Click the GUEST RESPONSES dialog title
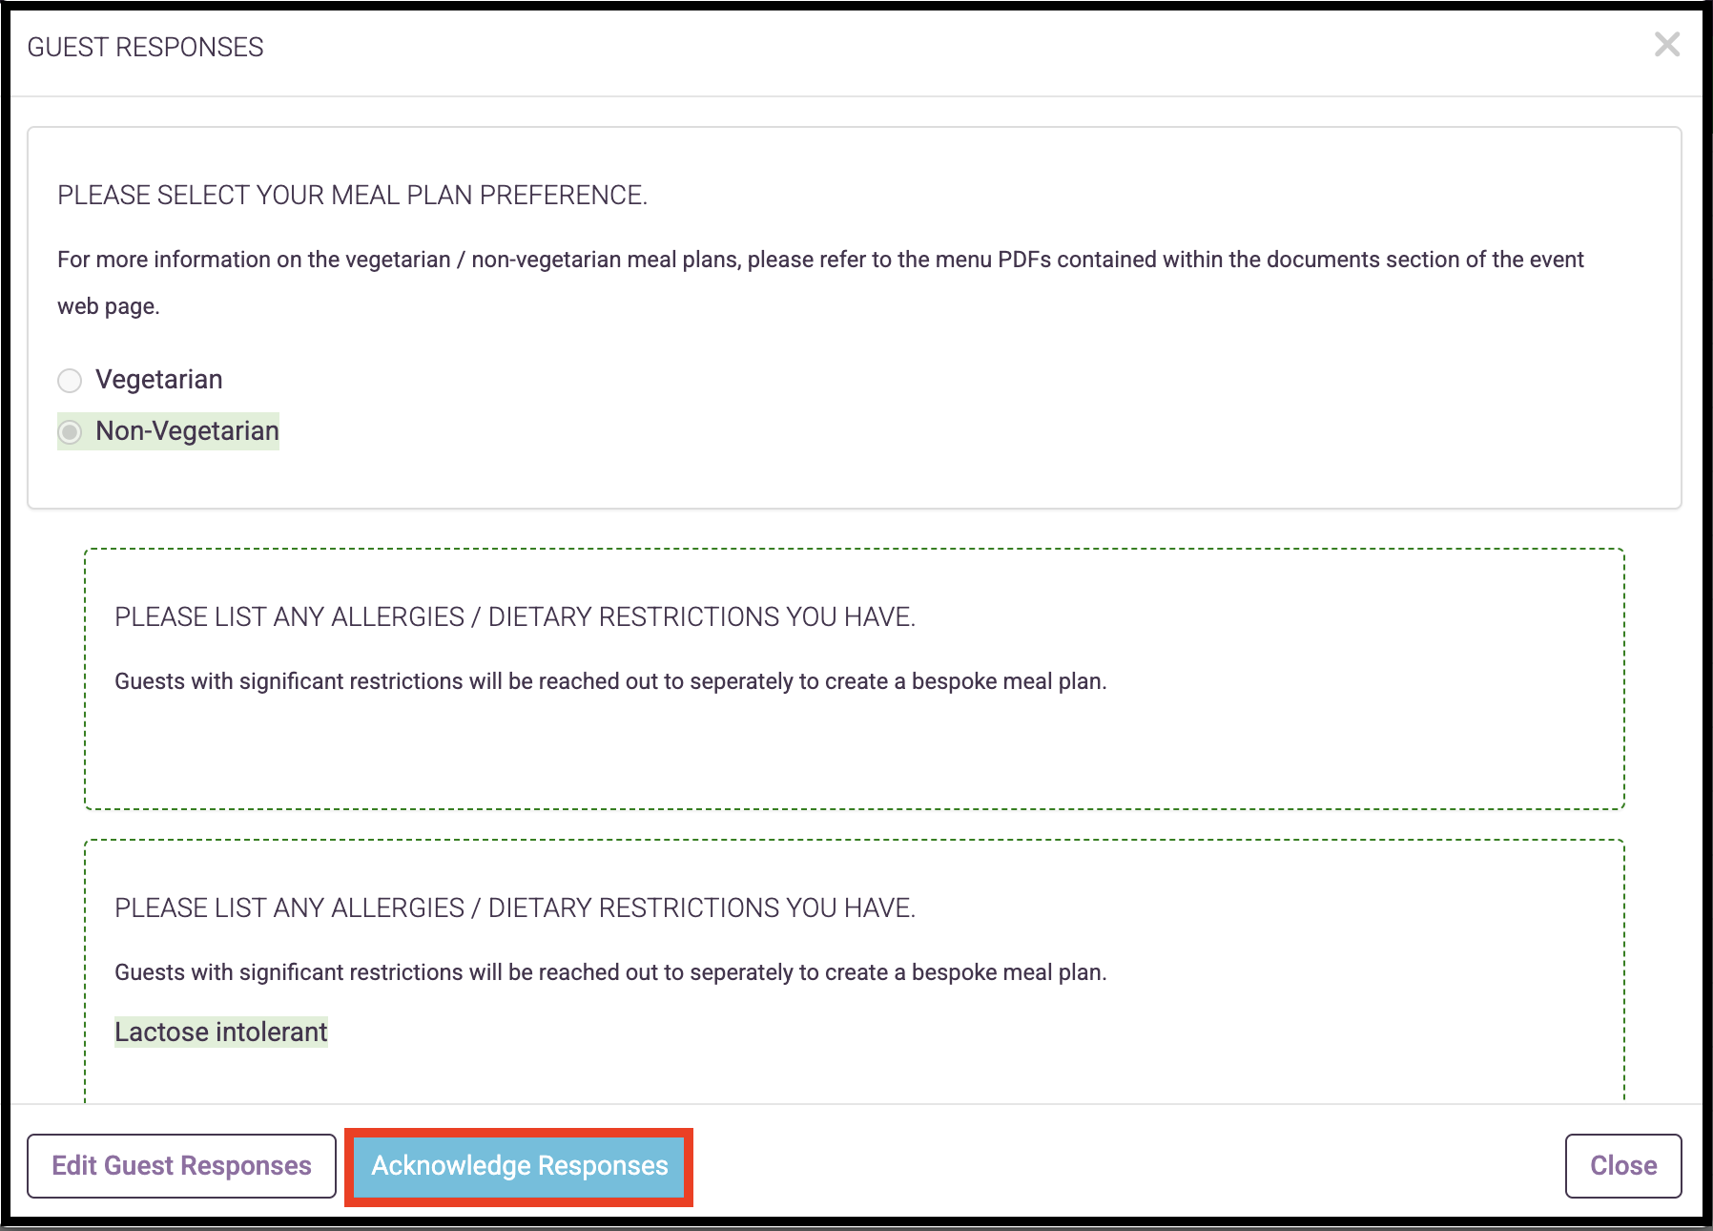 (x=145, y=47)
